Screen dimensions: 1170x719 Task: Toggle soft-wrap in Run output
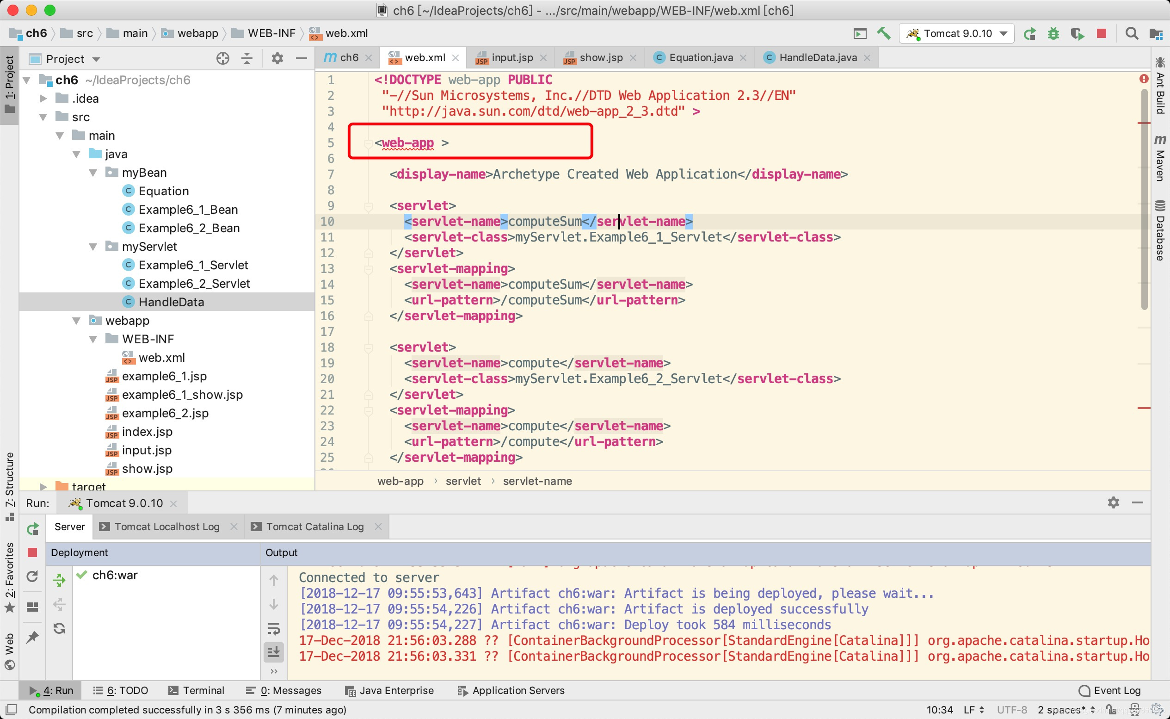pos(274,628)
